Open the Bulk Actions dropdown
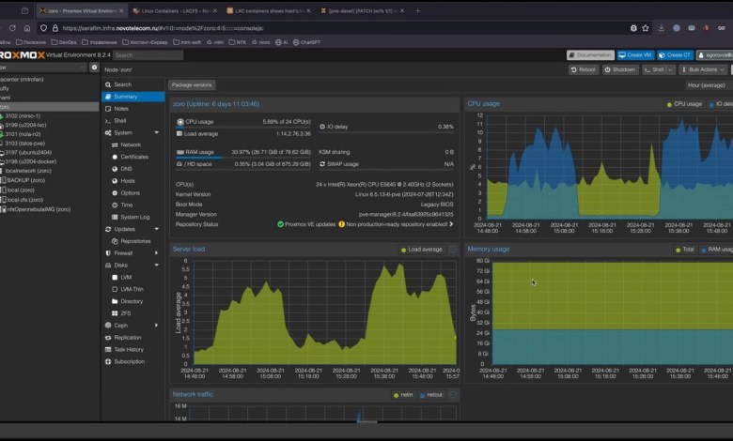This screenshot has width=733, height=441. 703,70
